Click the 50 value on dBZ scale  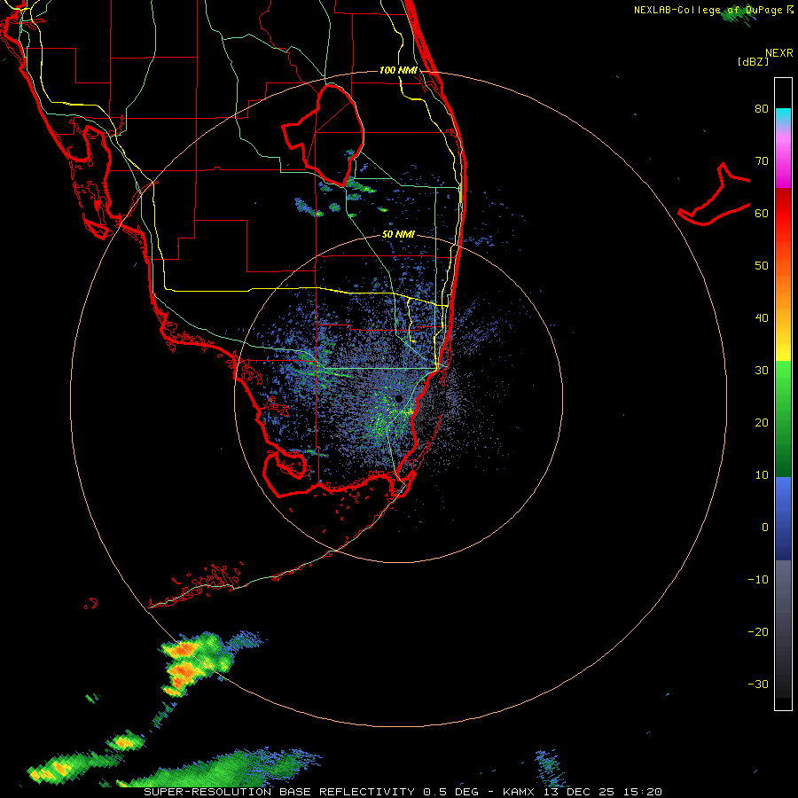[x=762, y=266]
